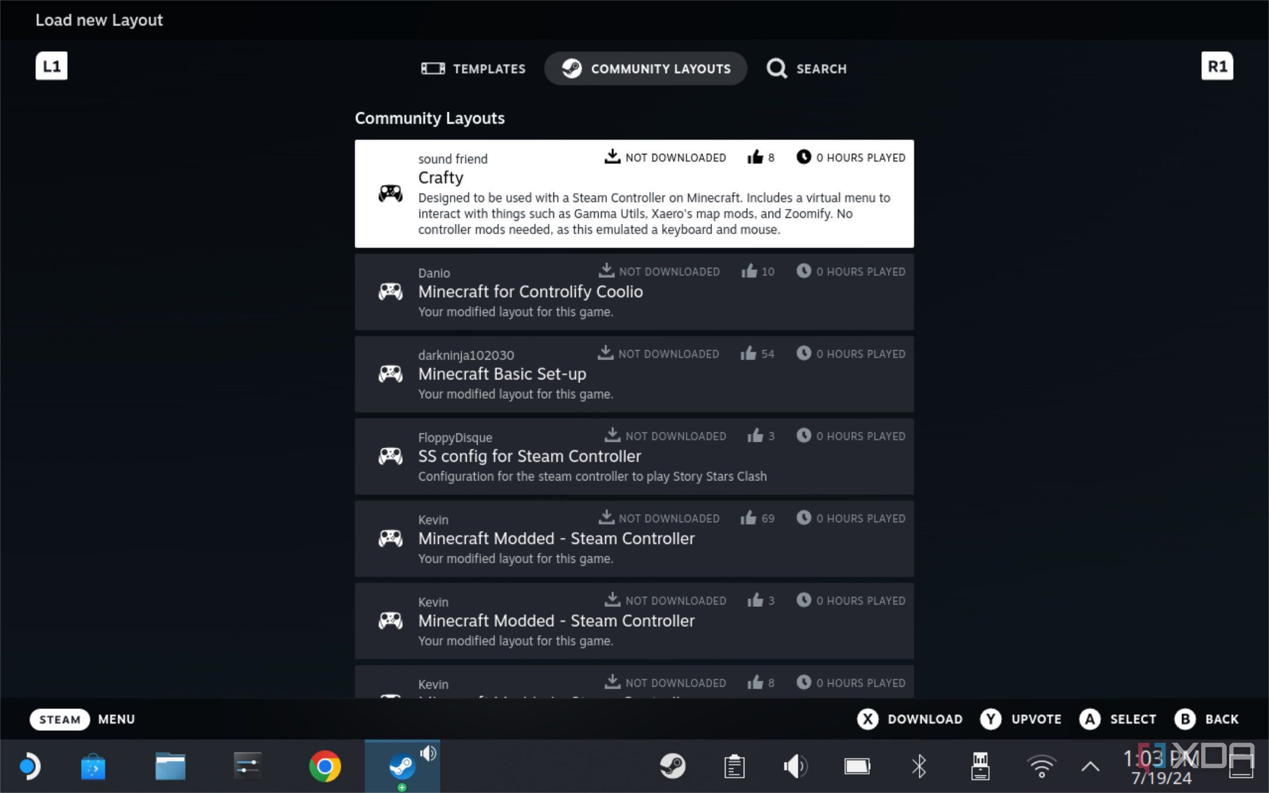Click controller icon beside Minecraft Basic Set-up
Image resolution: width=1269 pixels, height=793 pixels.
(x=390, y=374)
